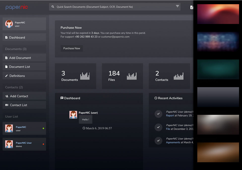Click the customer@papernic.com support email
Screen dimensions: 242x170
tap(115, 37)
